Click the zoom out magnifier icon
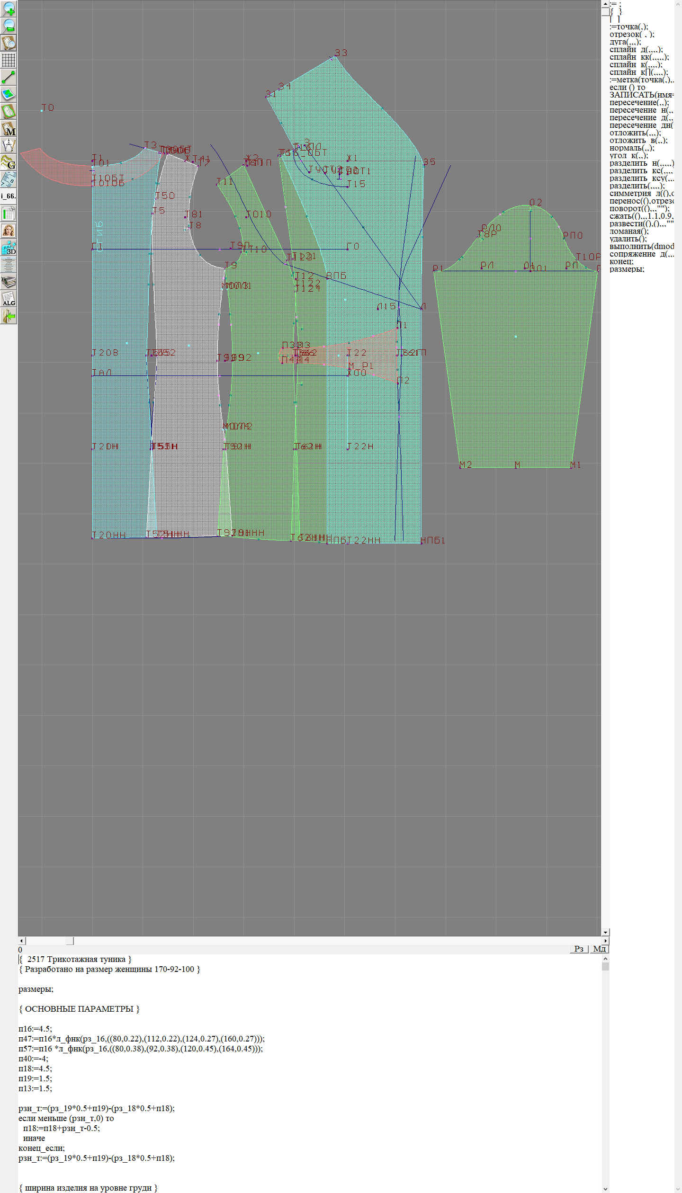Image resolution: width=682 pixels, height=1193 pixels. coord(9,26)
